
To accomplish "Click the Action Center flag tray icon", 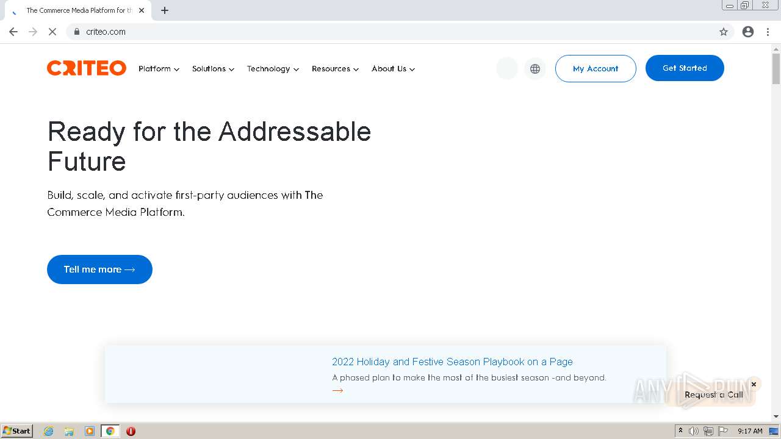I will pyautogui.click(x=723, y=431).
